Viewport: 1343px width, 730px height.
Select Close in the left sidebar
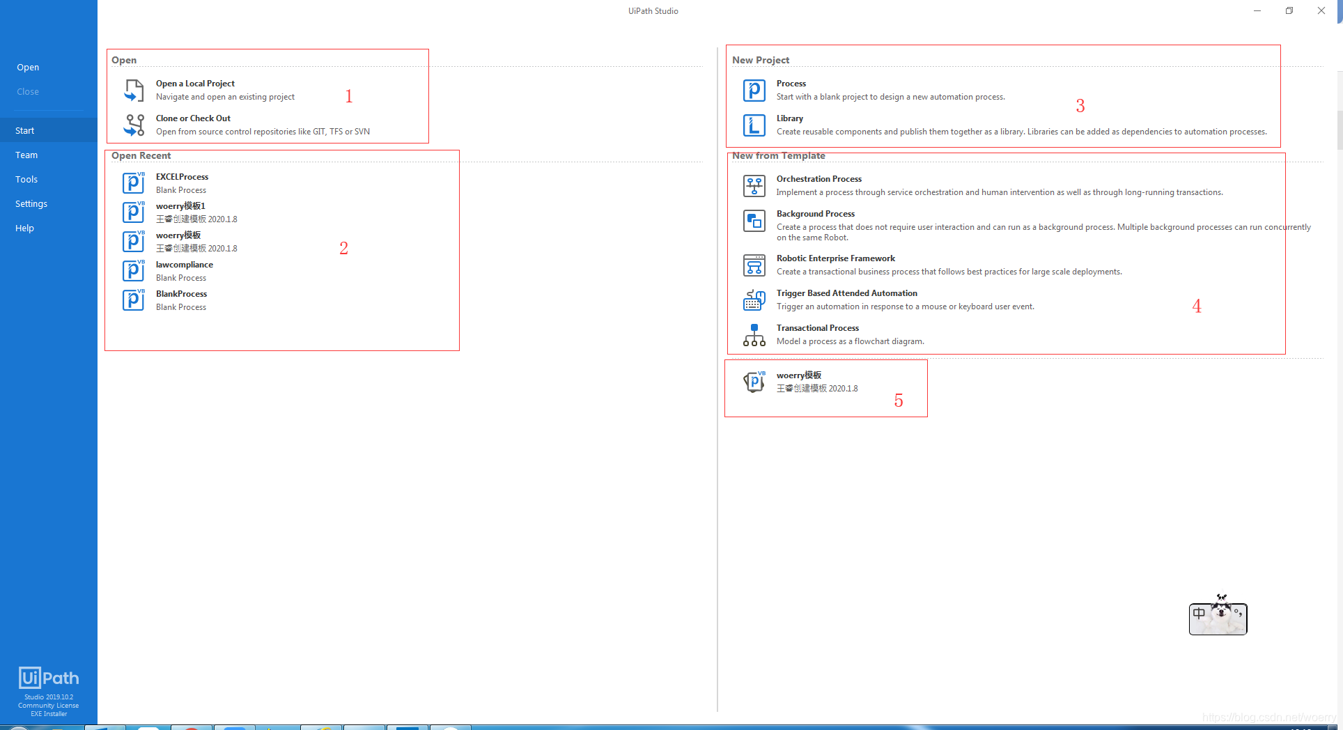[x=28, y=92]
